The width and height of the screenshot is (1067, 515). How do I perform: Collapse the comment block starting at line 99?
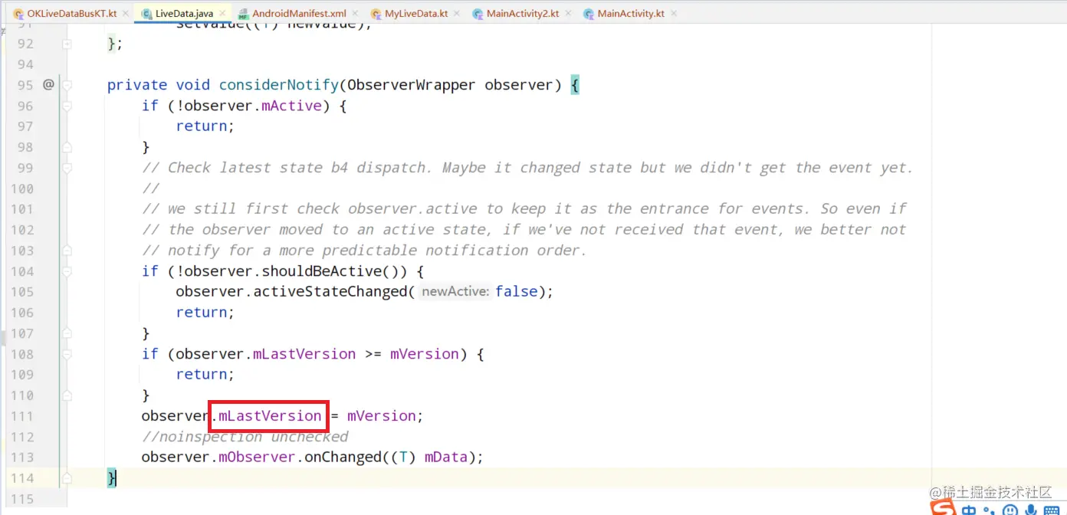[x=67, y=168]
